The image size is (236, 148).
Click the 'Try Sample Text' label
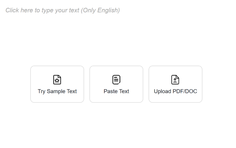(x=57, y=91)
